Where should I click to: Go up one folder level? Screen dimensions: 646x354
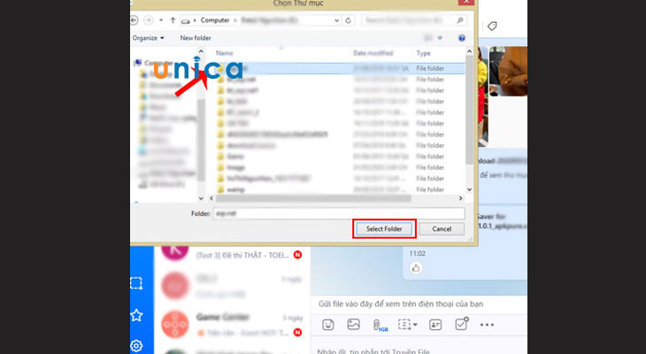click(173, 20)
